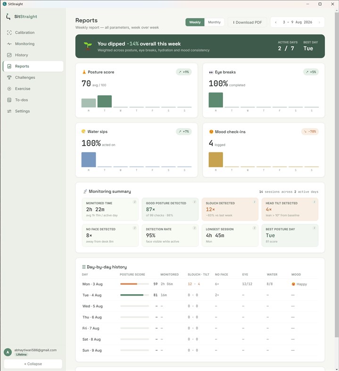
Task: Click the date range 3 - 9 Aug 2026
Action: tap(298, 22)
